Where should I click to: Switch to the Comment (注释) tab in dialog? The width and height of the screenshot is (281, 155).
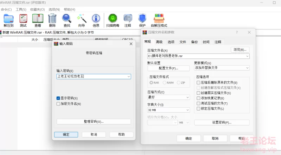[x=218, y=42]
